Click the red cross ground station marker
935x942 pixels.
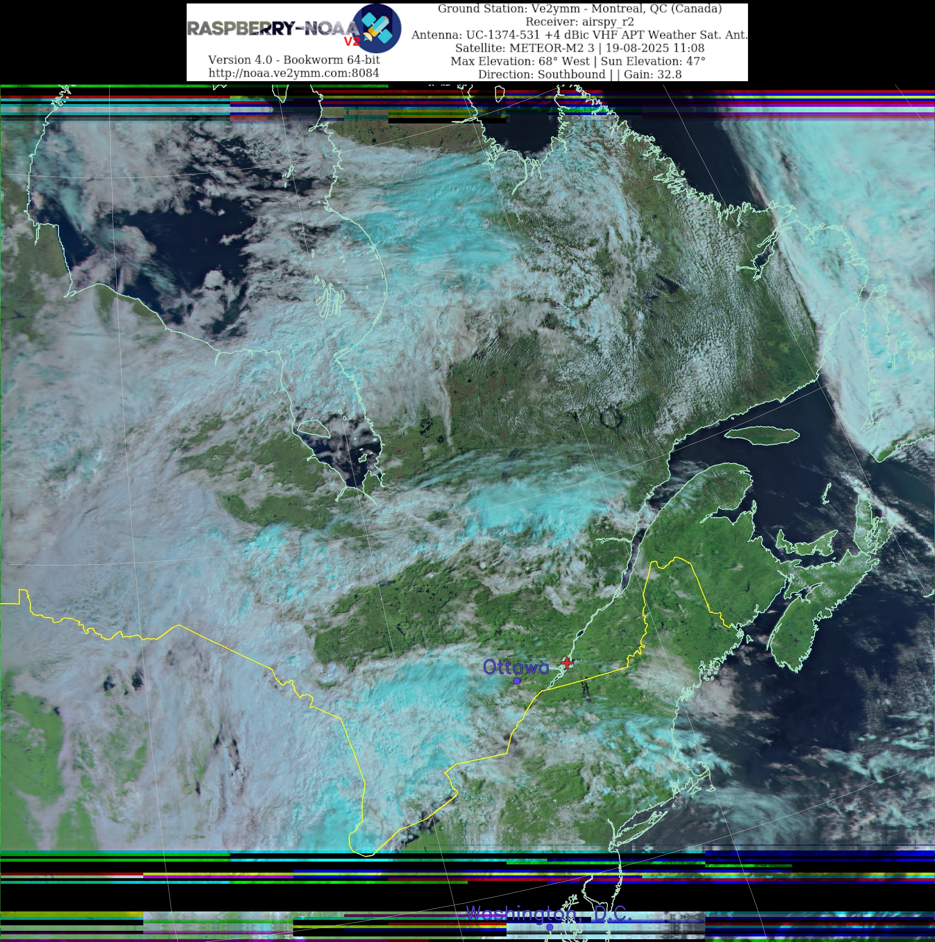(567, 662)
